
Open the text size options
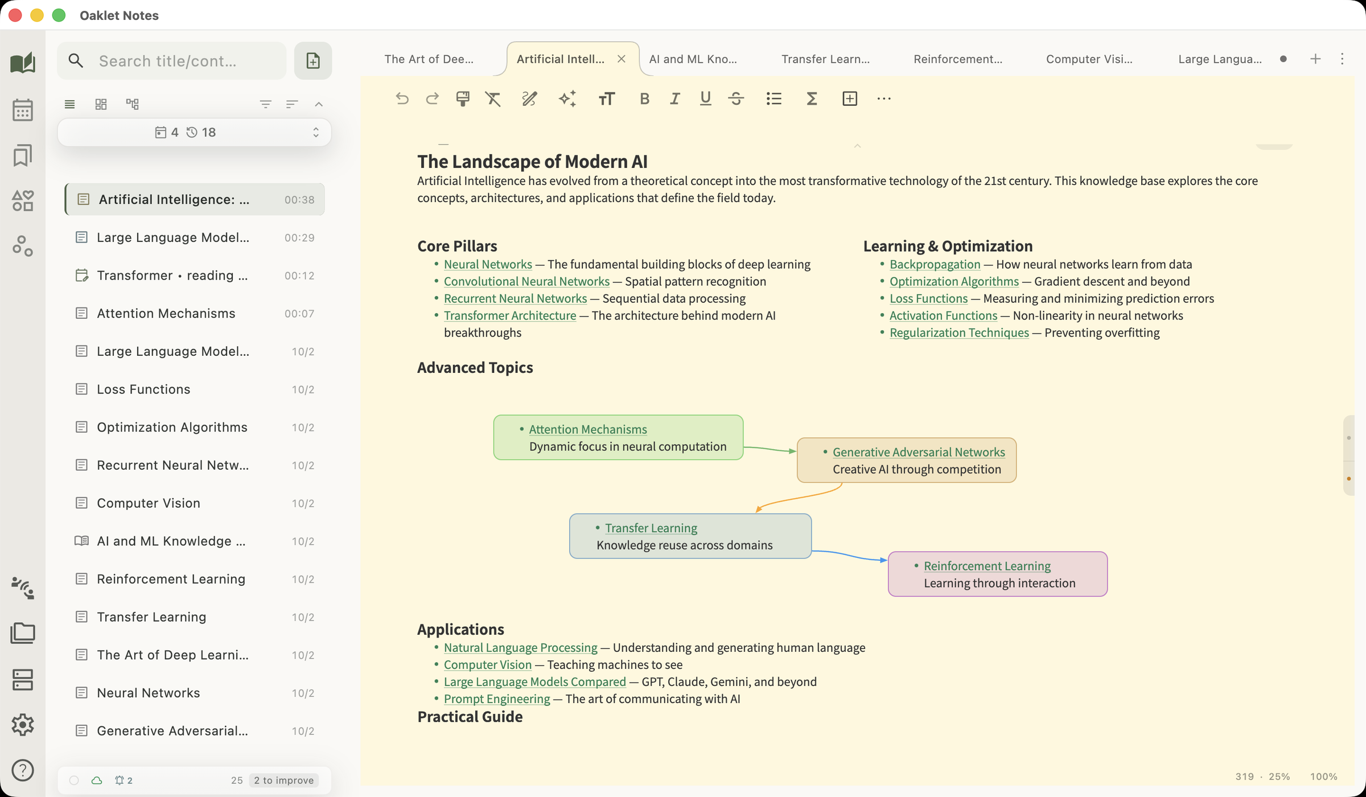[x=607, y=98]
